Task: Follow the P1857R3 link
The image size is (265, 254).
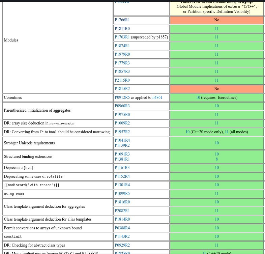Action: 122,72
